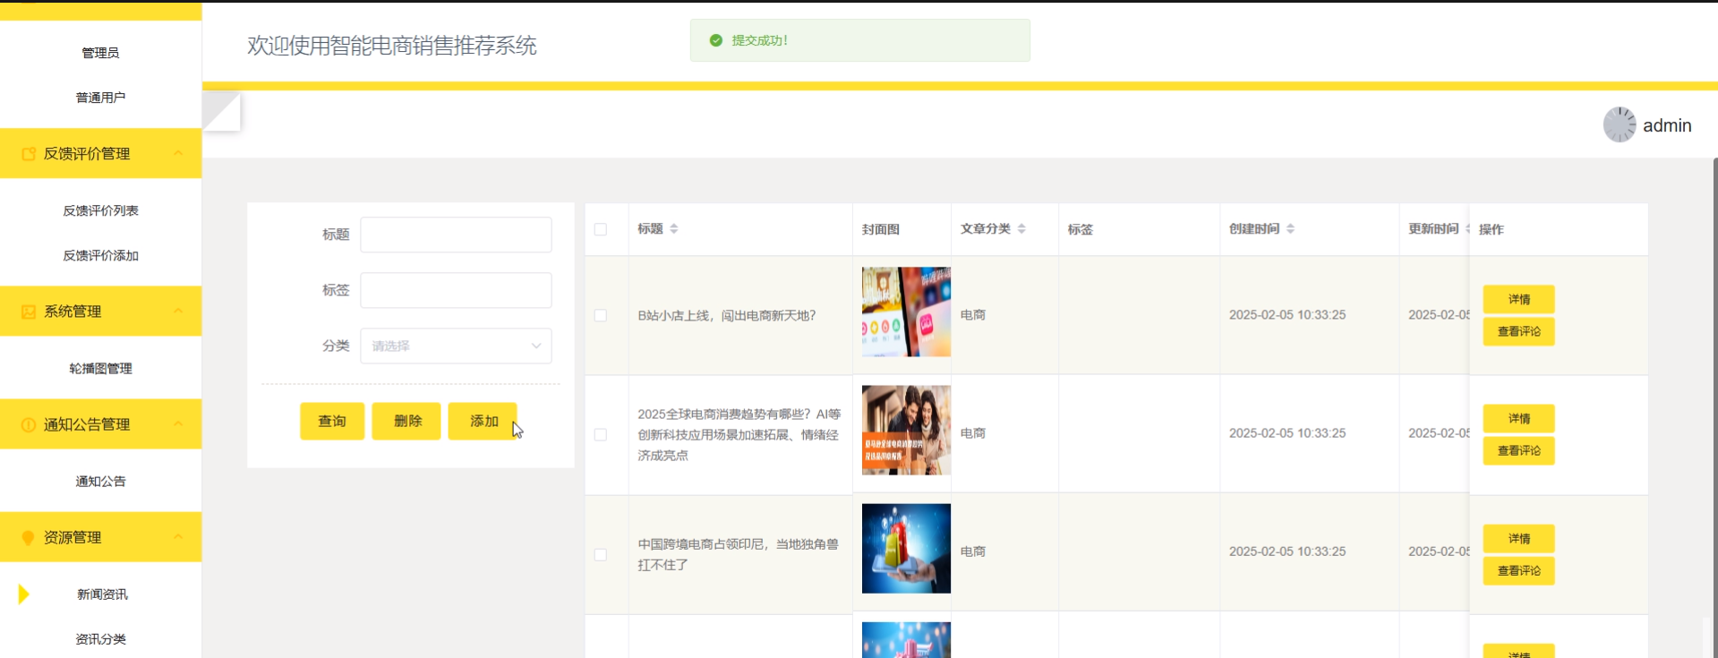Click the 系统管理 section icon
1718x658 pixels.
click(x=29, y=312)
